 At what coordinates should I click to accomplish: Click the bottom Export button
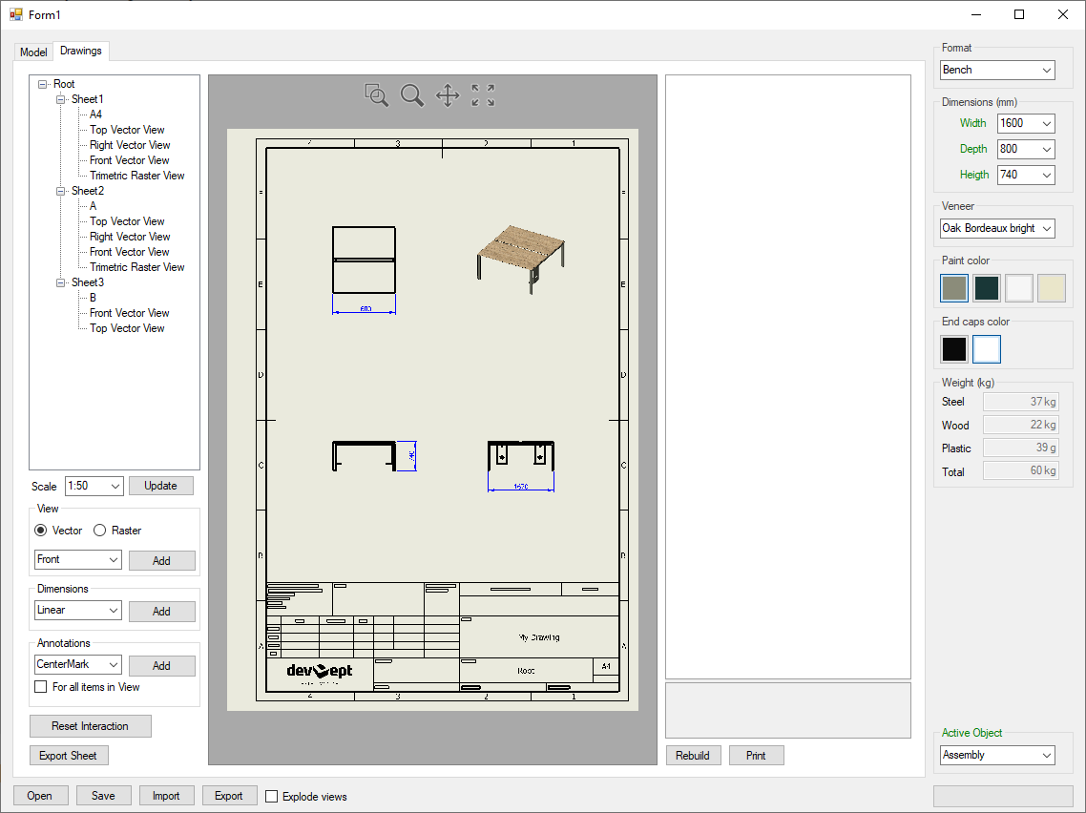pos(229,796)
